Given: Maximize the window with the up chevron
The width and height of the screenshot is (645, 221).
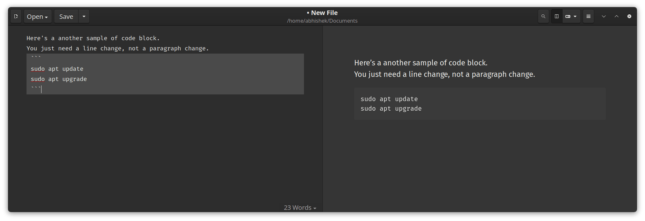Looking at the screenshot, I should pos(617,16).
